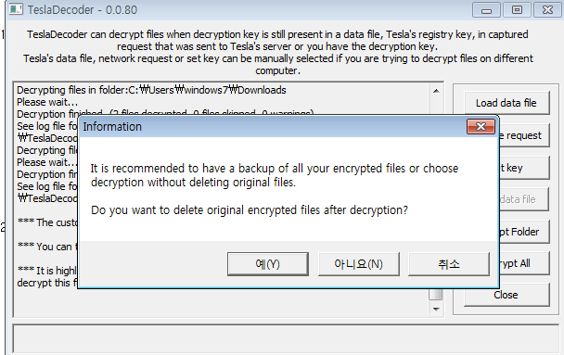564x355 pixels.
Task: Click the first log line about Downloads folder
Action: 151,90
